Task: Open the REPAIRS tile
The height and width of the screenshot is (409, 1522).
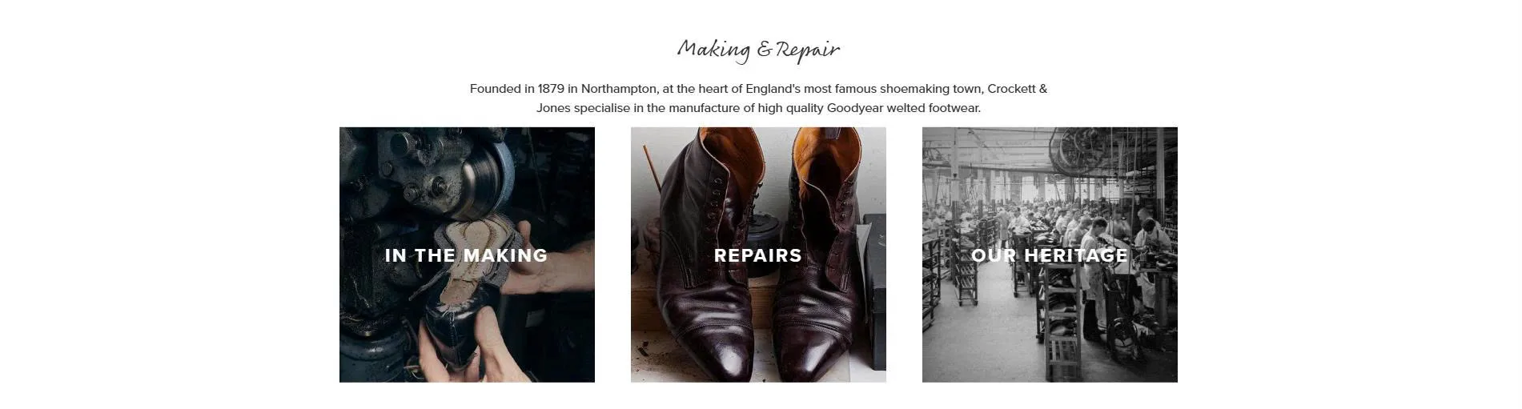Action: pyautogui.click(x=758, y=255)
